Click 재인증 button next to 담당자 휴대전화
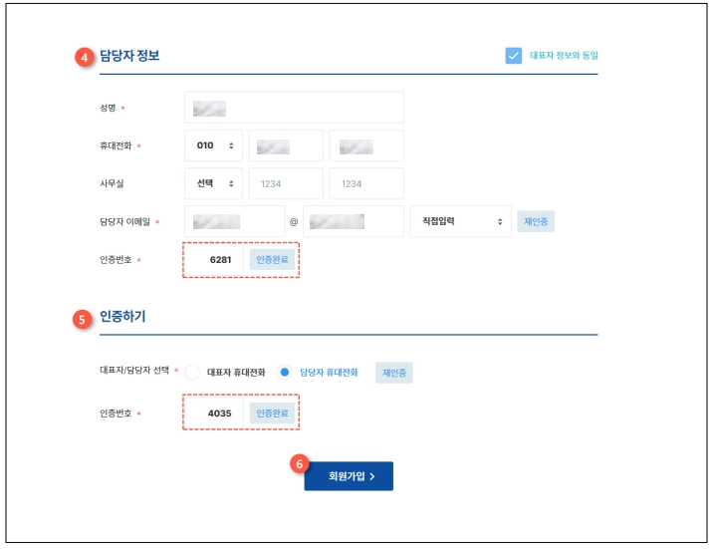 click(x=394, y=373)
